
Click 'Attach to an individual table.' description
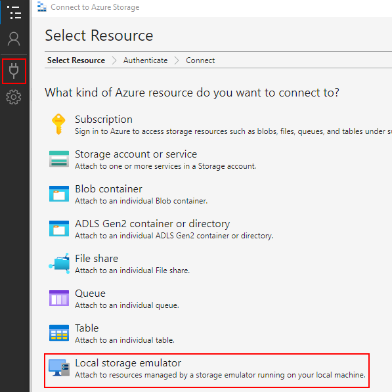coord(125,339)
